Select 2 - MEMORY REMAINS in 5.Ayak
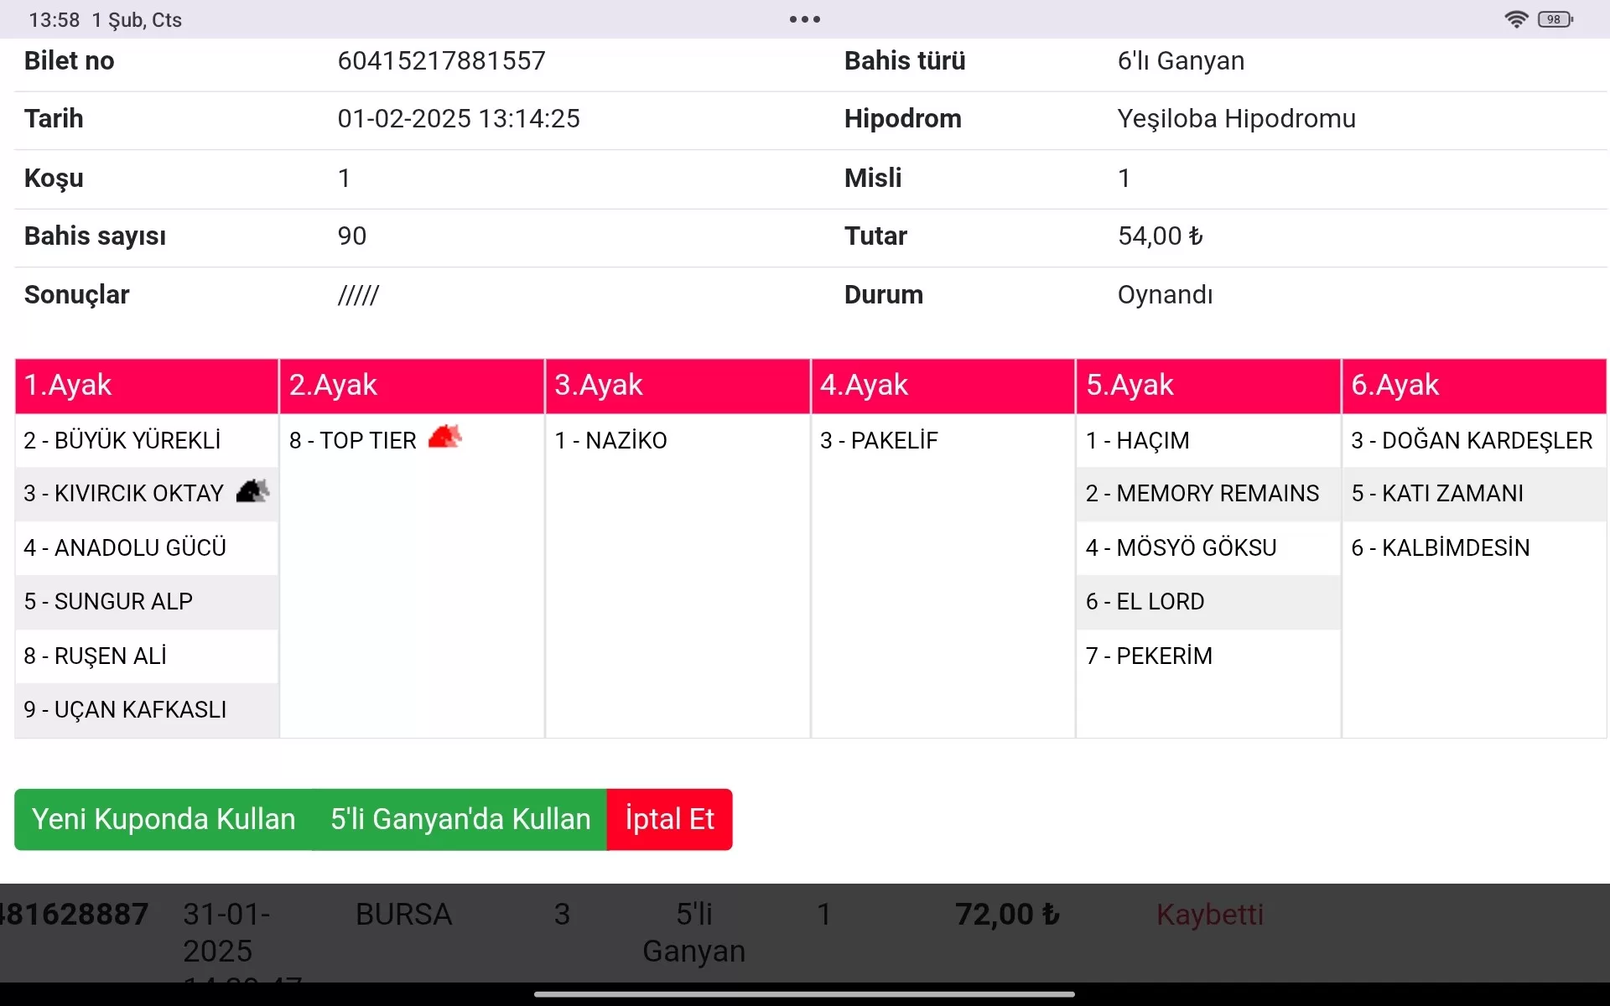Viewport: 1610px width, 1006px height. 1202,494
